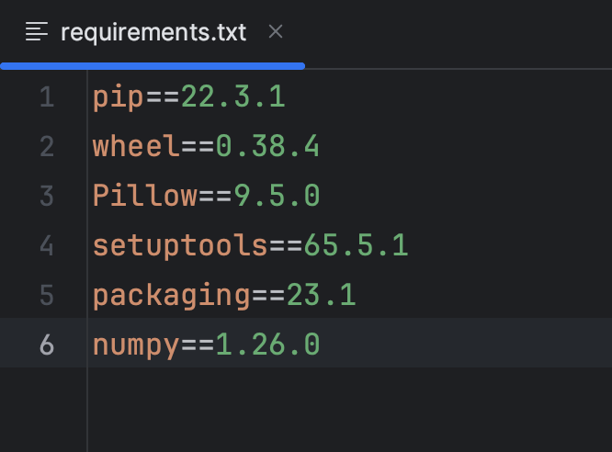Click line number 3 in the gutter
This screenshot has width=612, height=452.
[47, 196]
